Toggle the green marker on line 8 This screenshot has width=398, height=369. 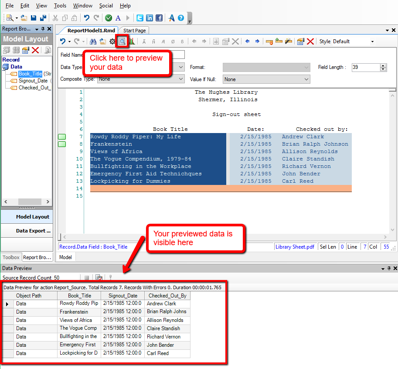click(x=62, y=144)
